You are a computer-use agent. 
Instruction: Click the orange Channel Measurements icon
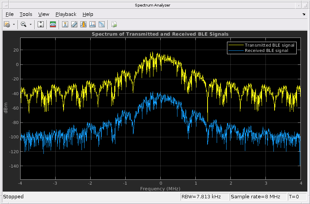coord(83,24)
